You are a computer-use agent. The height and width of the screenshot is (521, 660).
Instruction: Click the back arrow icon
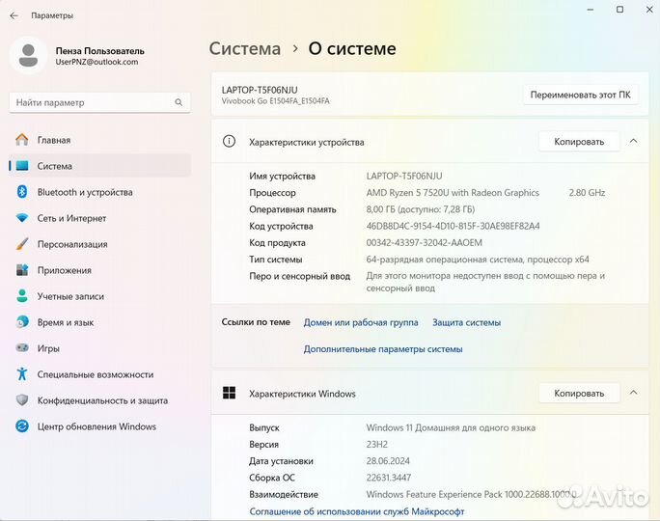coord(14,15)
